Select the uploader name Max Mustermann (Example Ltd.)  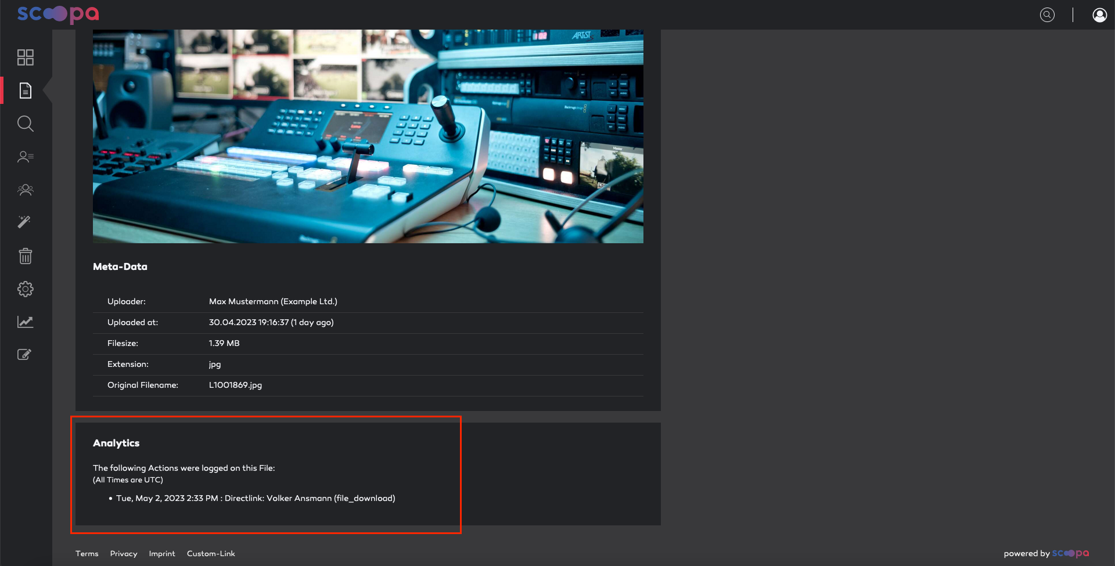tap(273, 302)
